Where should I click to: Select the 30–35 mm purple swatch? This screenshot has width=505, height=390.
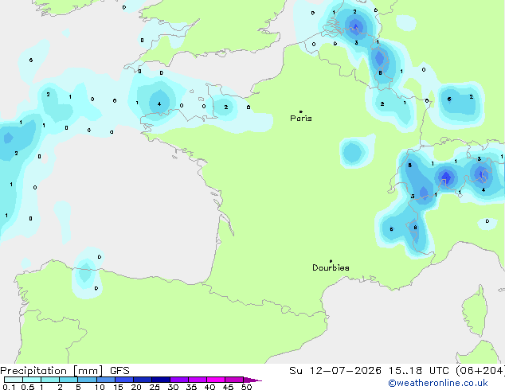click(178, 380)
